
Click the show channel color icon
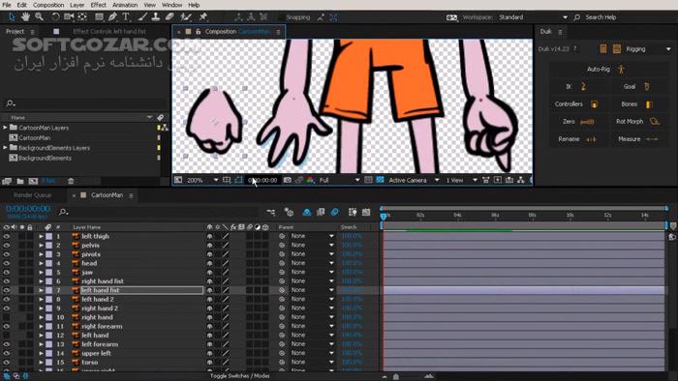[310, 180]
